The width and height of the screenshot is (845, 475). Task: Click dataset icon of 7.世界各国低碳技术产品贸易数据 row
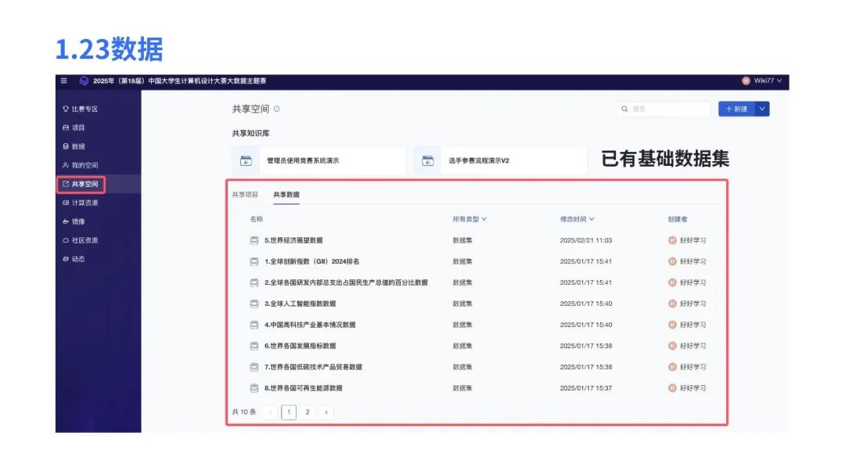[x=254, y=367]
